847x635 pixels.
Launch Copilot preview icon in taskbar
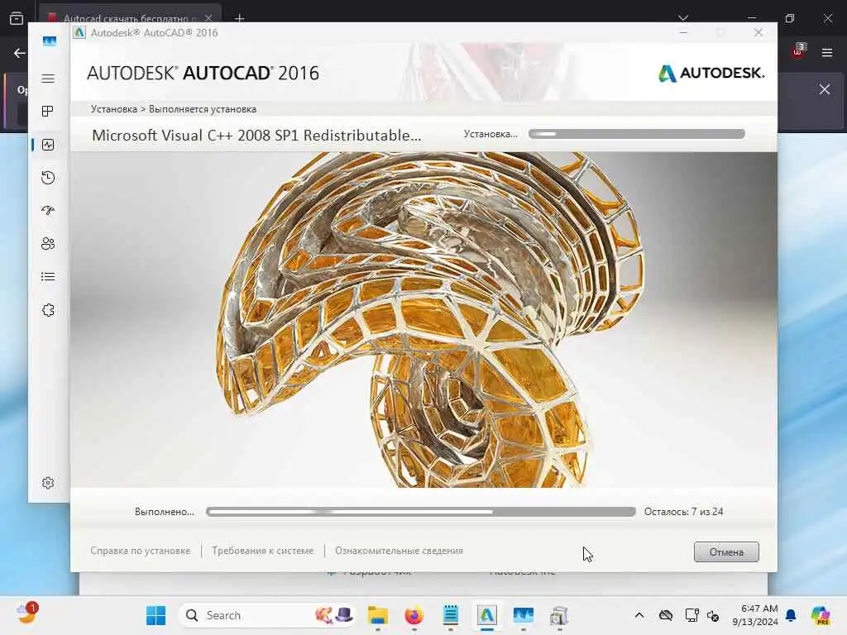[821, 615]
